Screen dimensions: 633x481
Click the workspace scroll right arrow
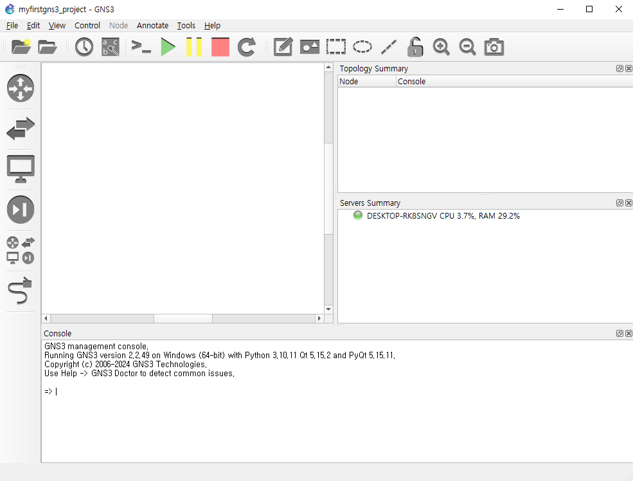(319, 318)
